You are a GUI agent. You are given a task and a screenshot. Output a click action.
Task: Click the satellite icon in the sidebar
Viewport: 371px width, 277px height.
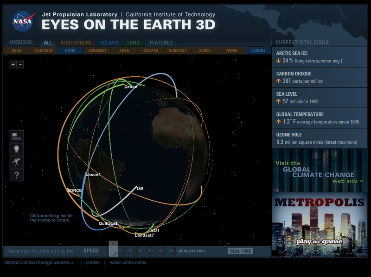tap(17, 162)
